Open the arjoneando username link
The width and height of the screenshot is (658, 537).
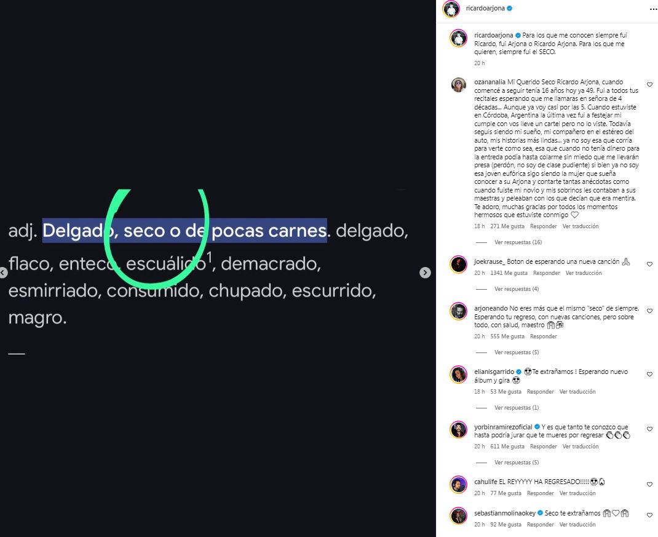coord(491,308)
